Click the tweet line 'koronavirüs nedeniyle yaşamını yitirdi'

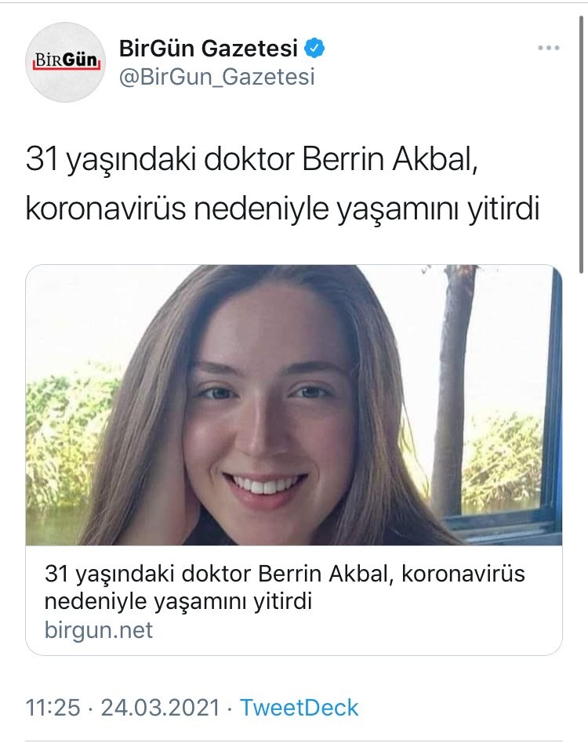click(282, 208)
